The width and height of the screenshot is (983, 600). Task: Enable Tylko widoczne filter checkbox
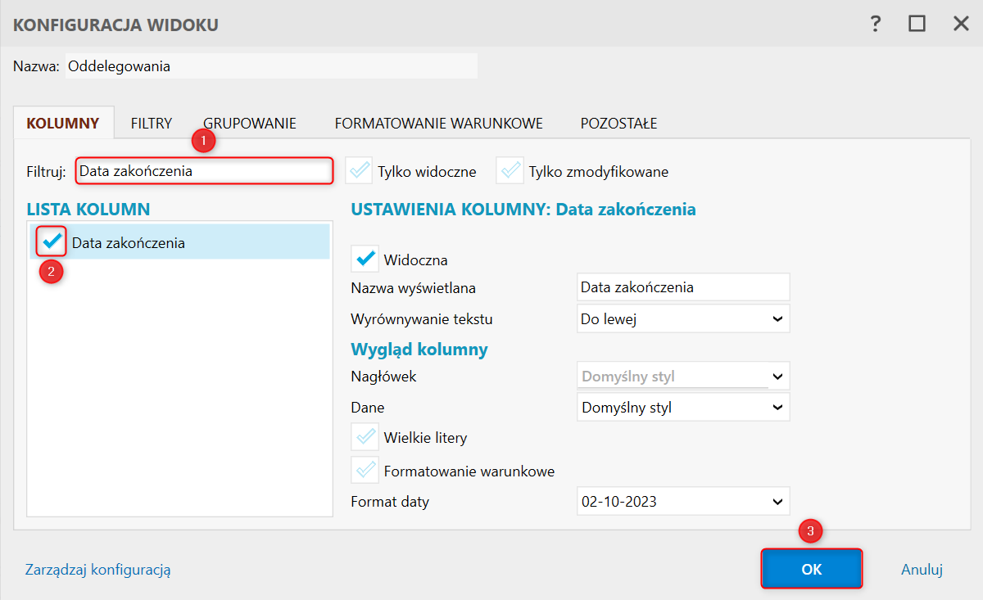359,171
